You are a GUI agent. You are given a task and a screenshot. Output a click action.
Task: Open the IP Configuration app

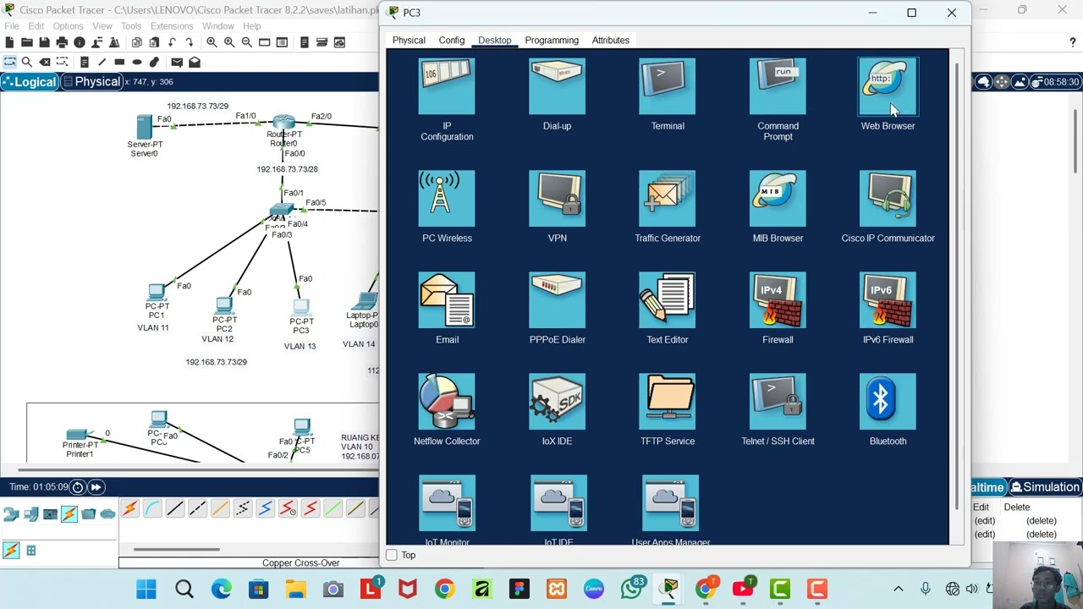tap(447, 86)
